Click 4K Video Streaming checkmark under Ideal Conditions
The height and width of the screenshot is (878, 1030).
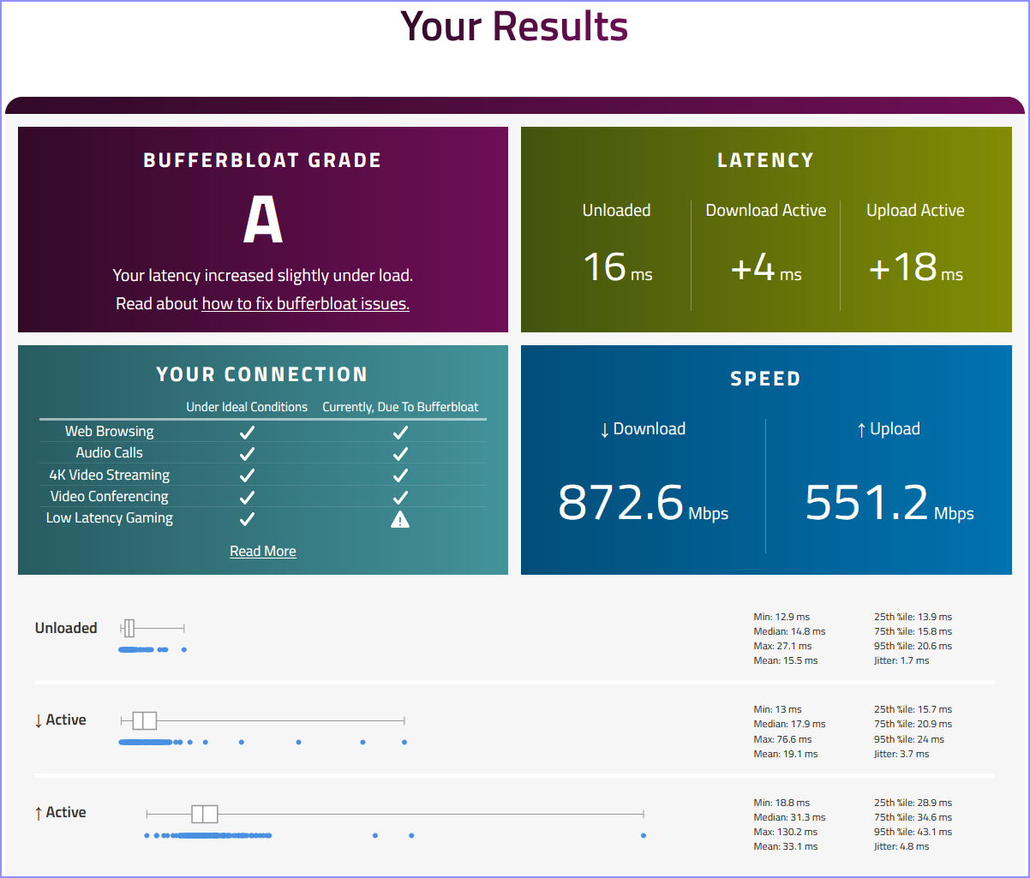pyautogui.click(x=247, y=475)
